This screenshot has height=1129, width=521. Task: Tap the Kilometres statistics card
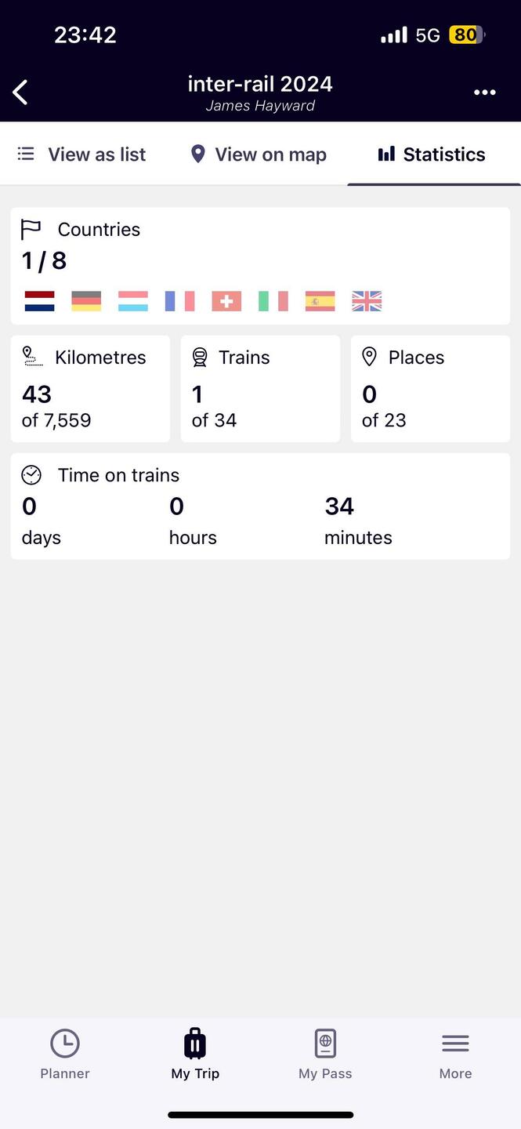[90, 389]
